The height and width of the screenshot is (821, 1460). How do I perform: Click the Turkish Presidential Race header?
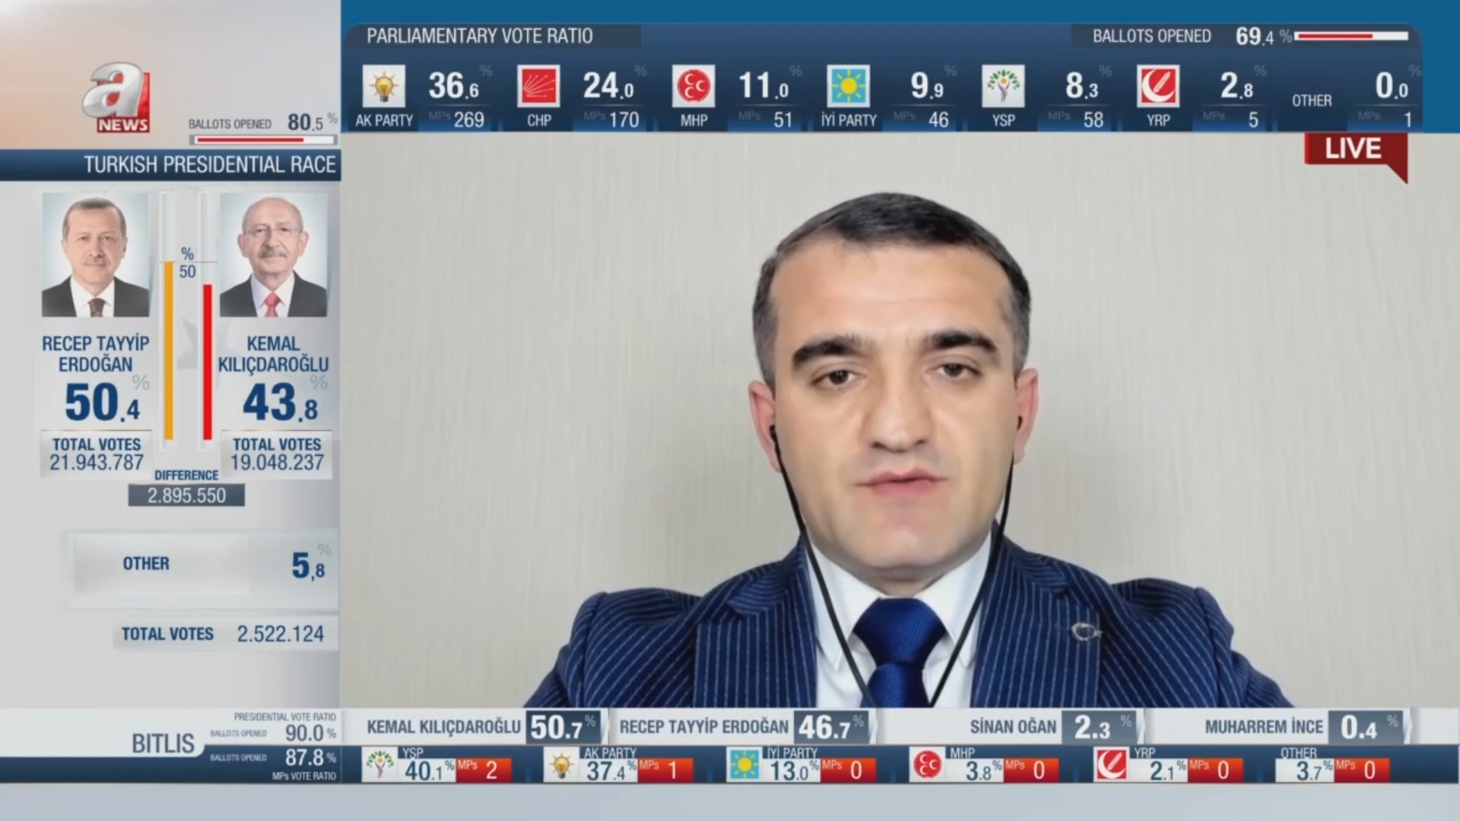pyautogui.click(x=209, y=165)
